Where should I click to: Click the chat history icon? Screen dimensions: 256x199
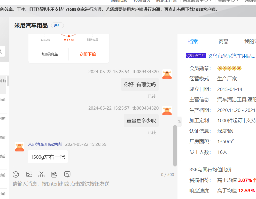coord(67,174)
